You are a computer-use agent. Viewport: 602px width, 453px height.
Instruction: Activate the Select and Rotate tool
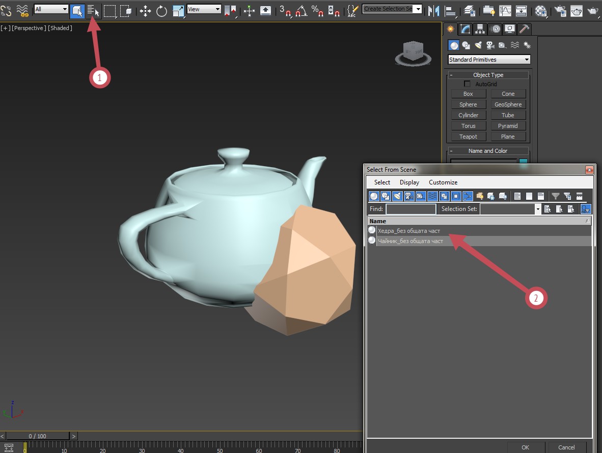(x=161, y=11)
